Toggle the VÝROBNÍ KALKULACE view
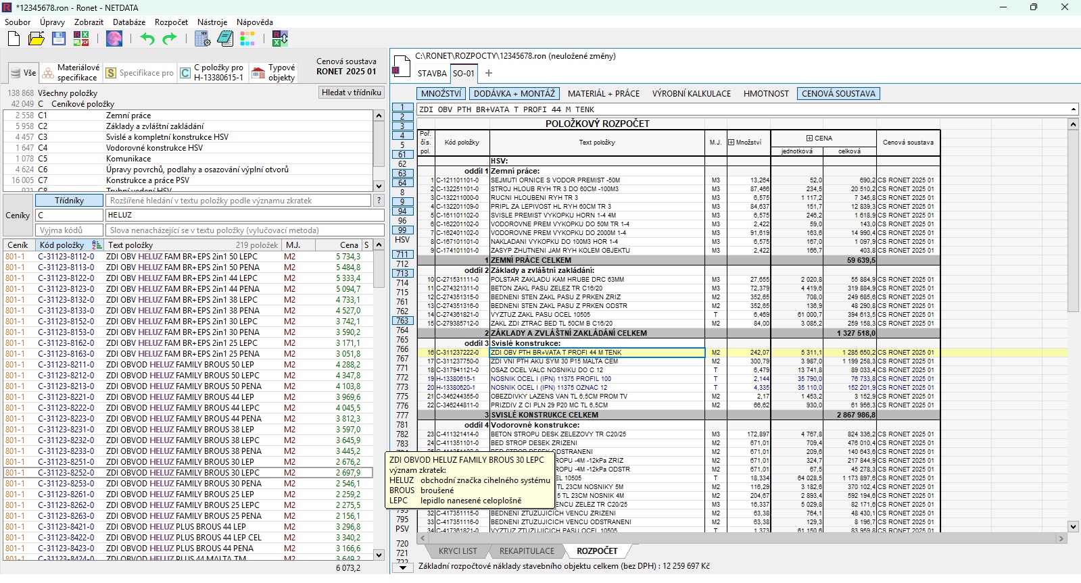The image size is (1081, 583). 692,94
